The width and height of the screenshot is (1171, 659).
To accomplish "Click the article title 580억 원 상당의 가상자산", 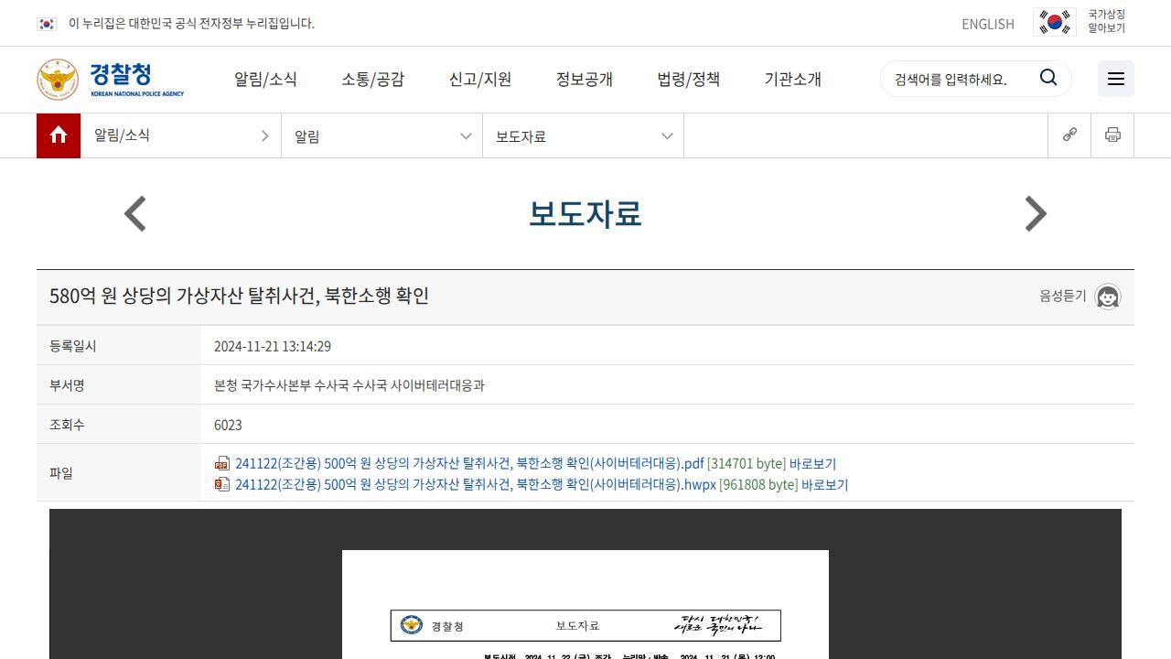I will (x=239, y=296).
